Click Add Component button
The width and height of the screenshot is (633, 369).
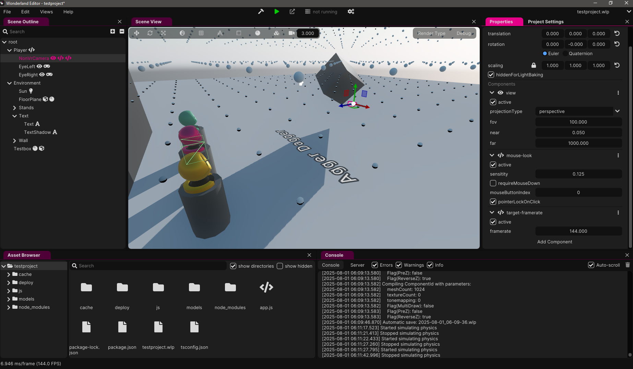point(554,242)
